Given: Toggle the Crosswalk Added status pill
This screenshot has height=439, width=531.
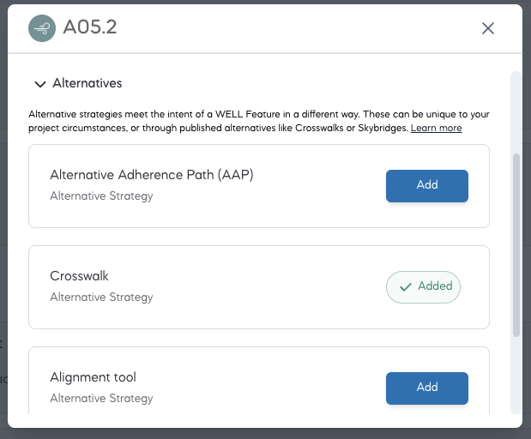Looking at the screenshot, I should coord(423,287).
